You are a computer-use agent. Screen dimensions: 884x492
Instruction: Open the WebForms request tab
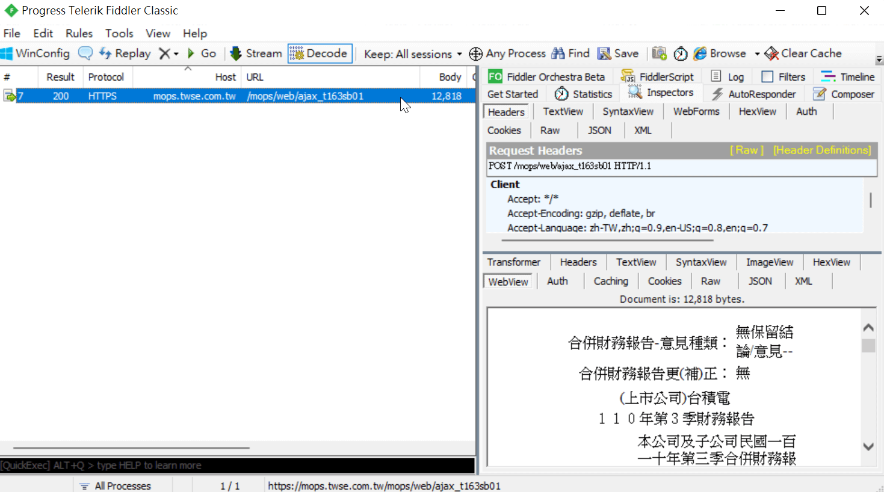[x=696, y=111]
